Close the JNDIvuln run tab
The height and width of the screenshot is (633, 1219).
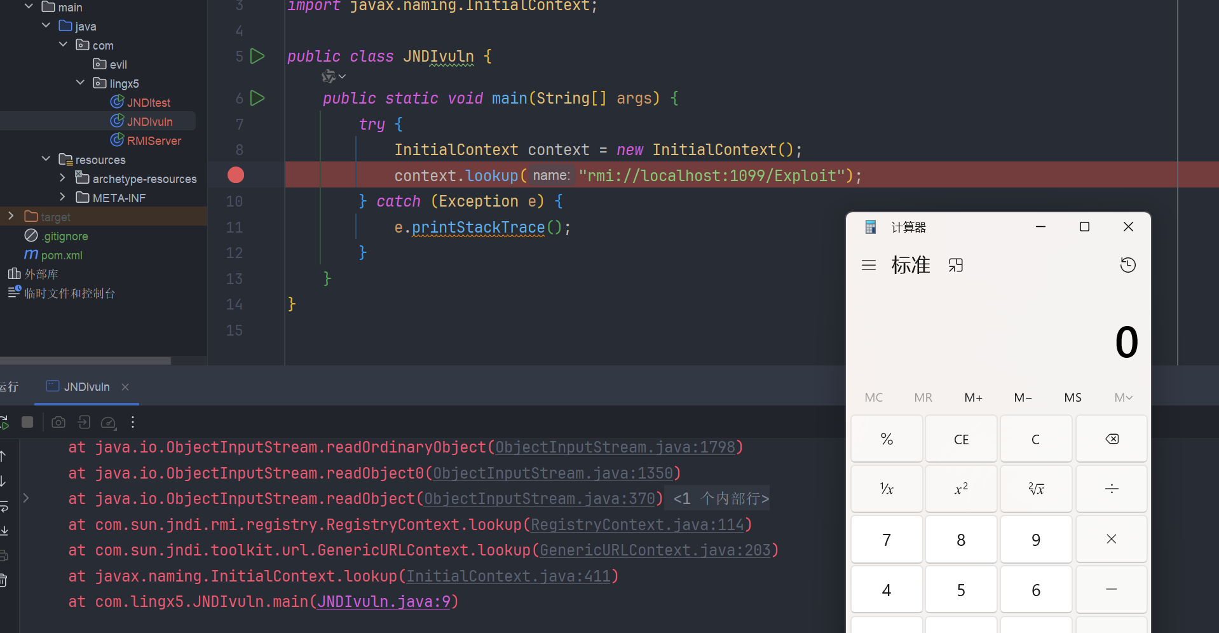(x=125, y=387)
